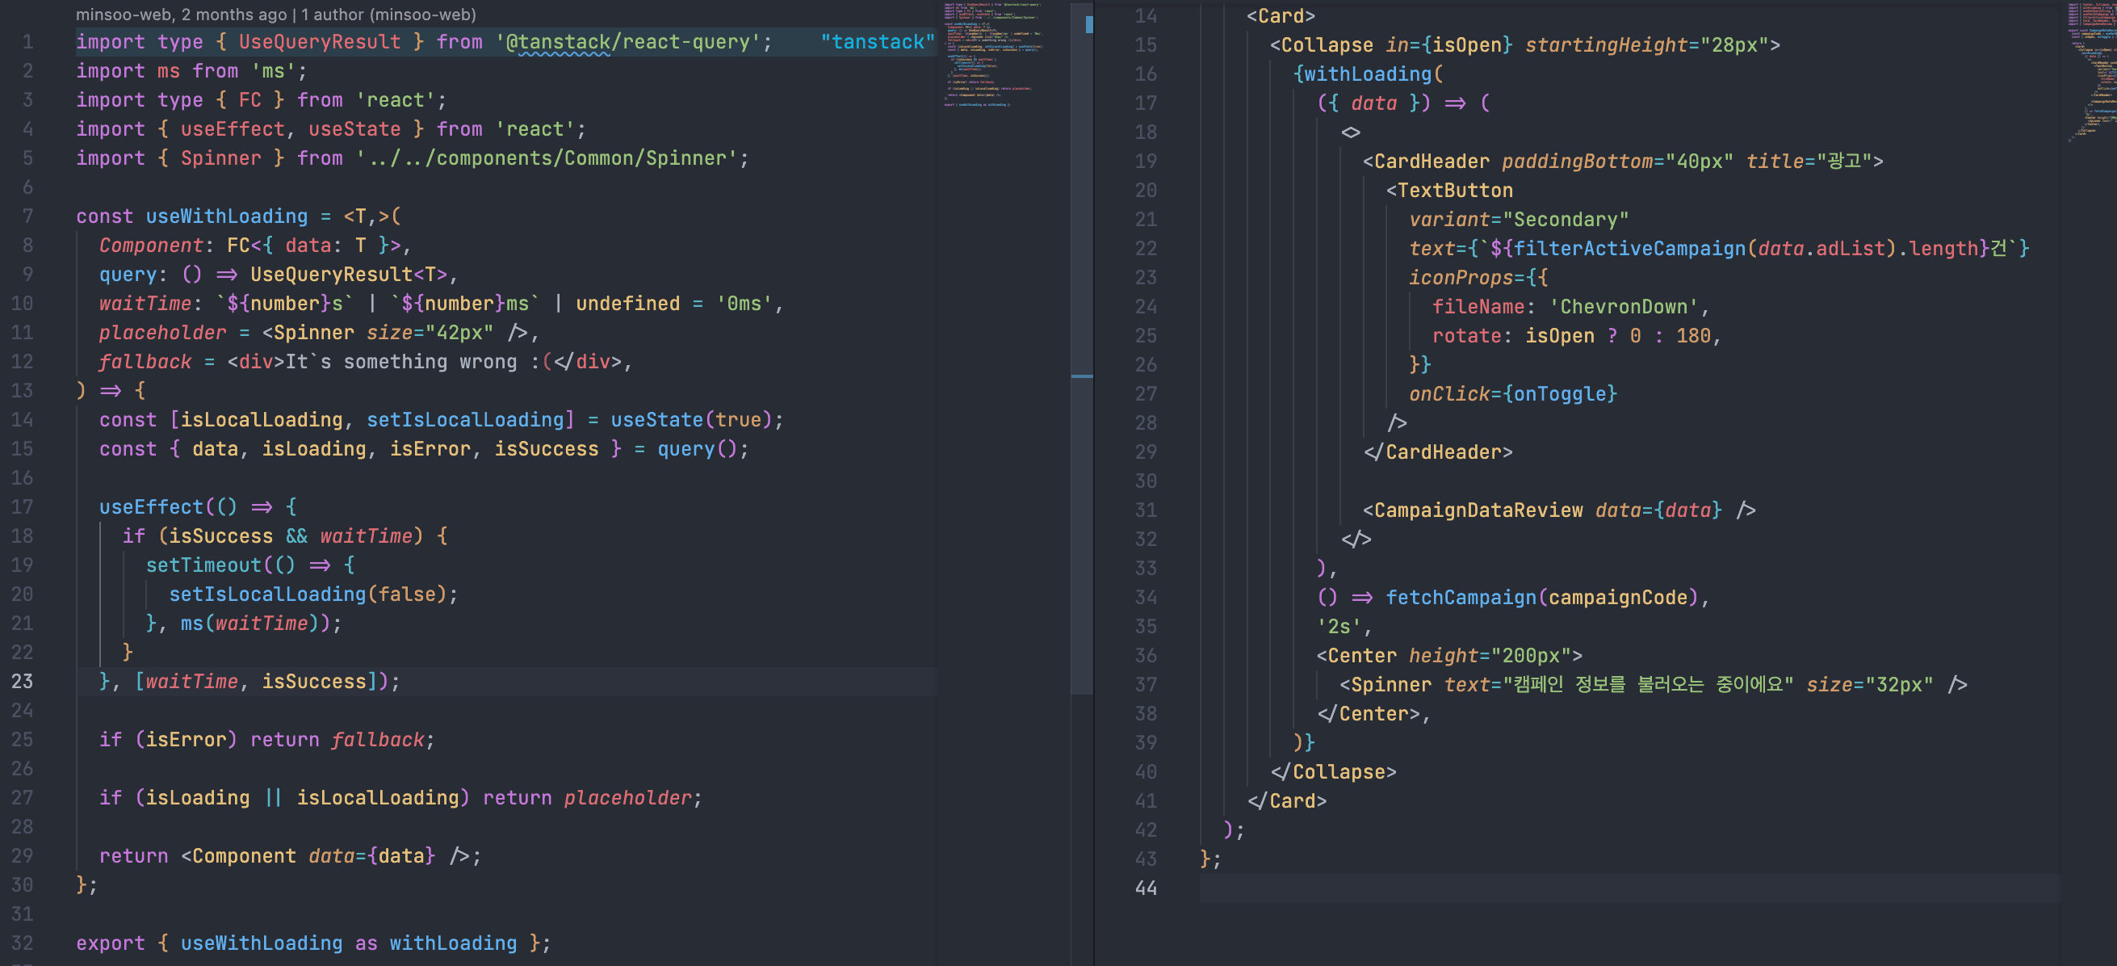Screen dimensions: 2117x966
Task: Click the 'withLoading' export alias on line 32
Action: [x=453, y=943]
